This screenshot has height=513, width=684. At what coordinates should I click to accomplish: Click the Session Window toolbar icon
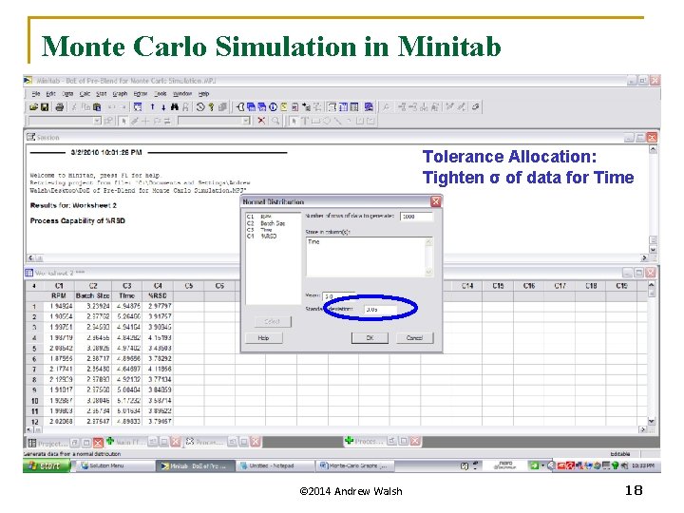pos(332,106)
